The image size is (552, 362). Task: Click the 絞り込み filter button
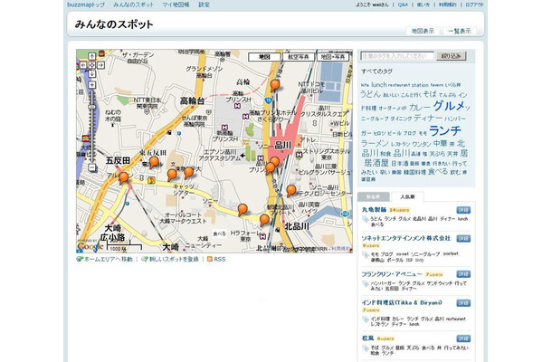[x=452, y=56]
